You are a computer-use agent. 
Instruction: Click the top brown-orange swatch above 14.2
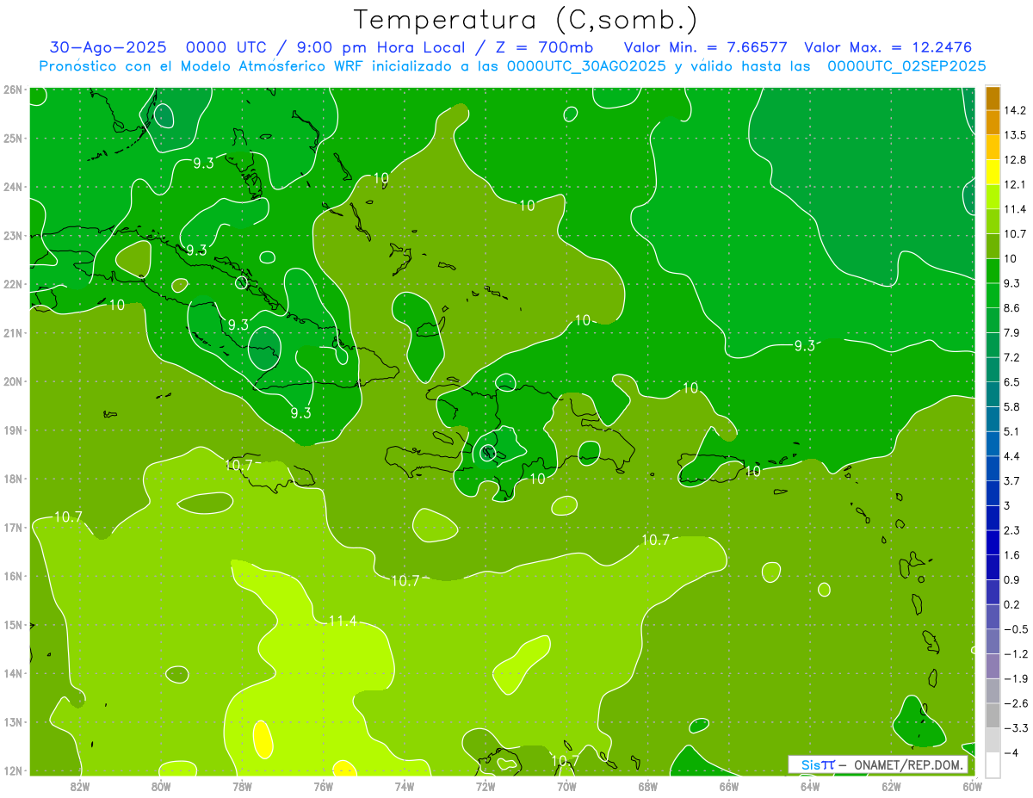click(x=993, y=98)
